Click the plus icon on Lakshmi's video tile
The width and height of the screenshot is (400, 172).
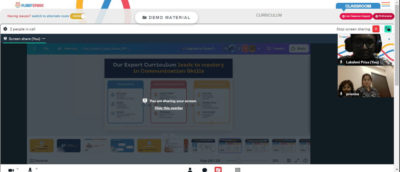tap(389, 39)
